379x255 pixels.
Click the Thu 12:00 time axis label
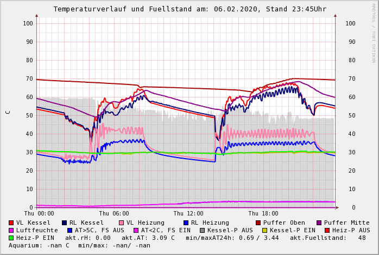pyautogui.click(x=188, y=214)
